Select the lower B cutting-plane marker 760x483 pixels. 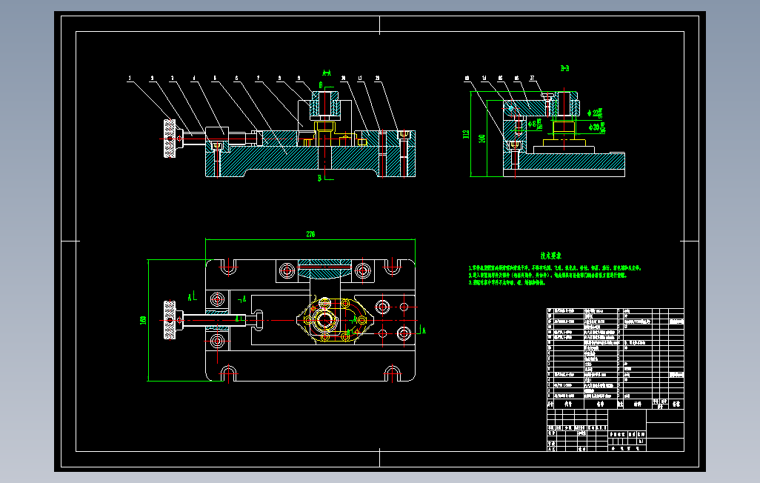pyautogui.click(x=320, y=179)
